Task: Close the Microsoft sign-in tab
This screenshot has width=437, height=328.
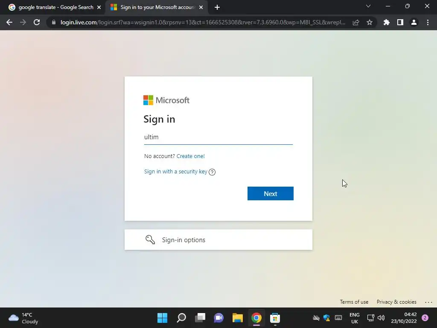Action: [201, 7]
